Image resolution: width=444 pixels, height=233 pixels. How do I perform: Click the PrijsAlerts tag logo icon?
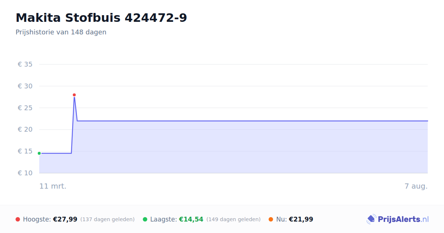pos(371,219)
